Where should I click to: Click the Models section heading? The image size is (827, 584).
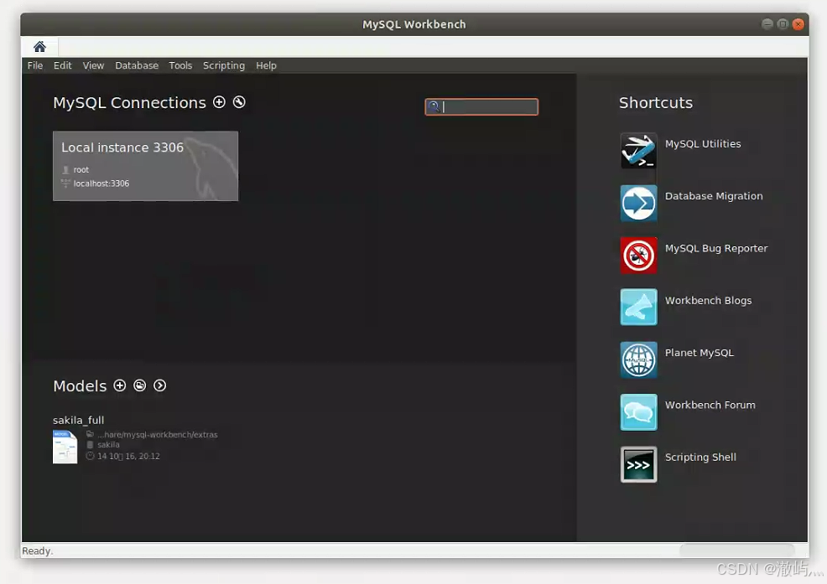pyautogui.click(x=80, y=385)
